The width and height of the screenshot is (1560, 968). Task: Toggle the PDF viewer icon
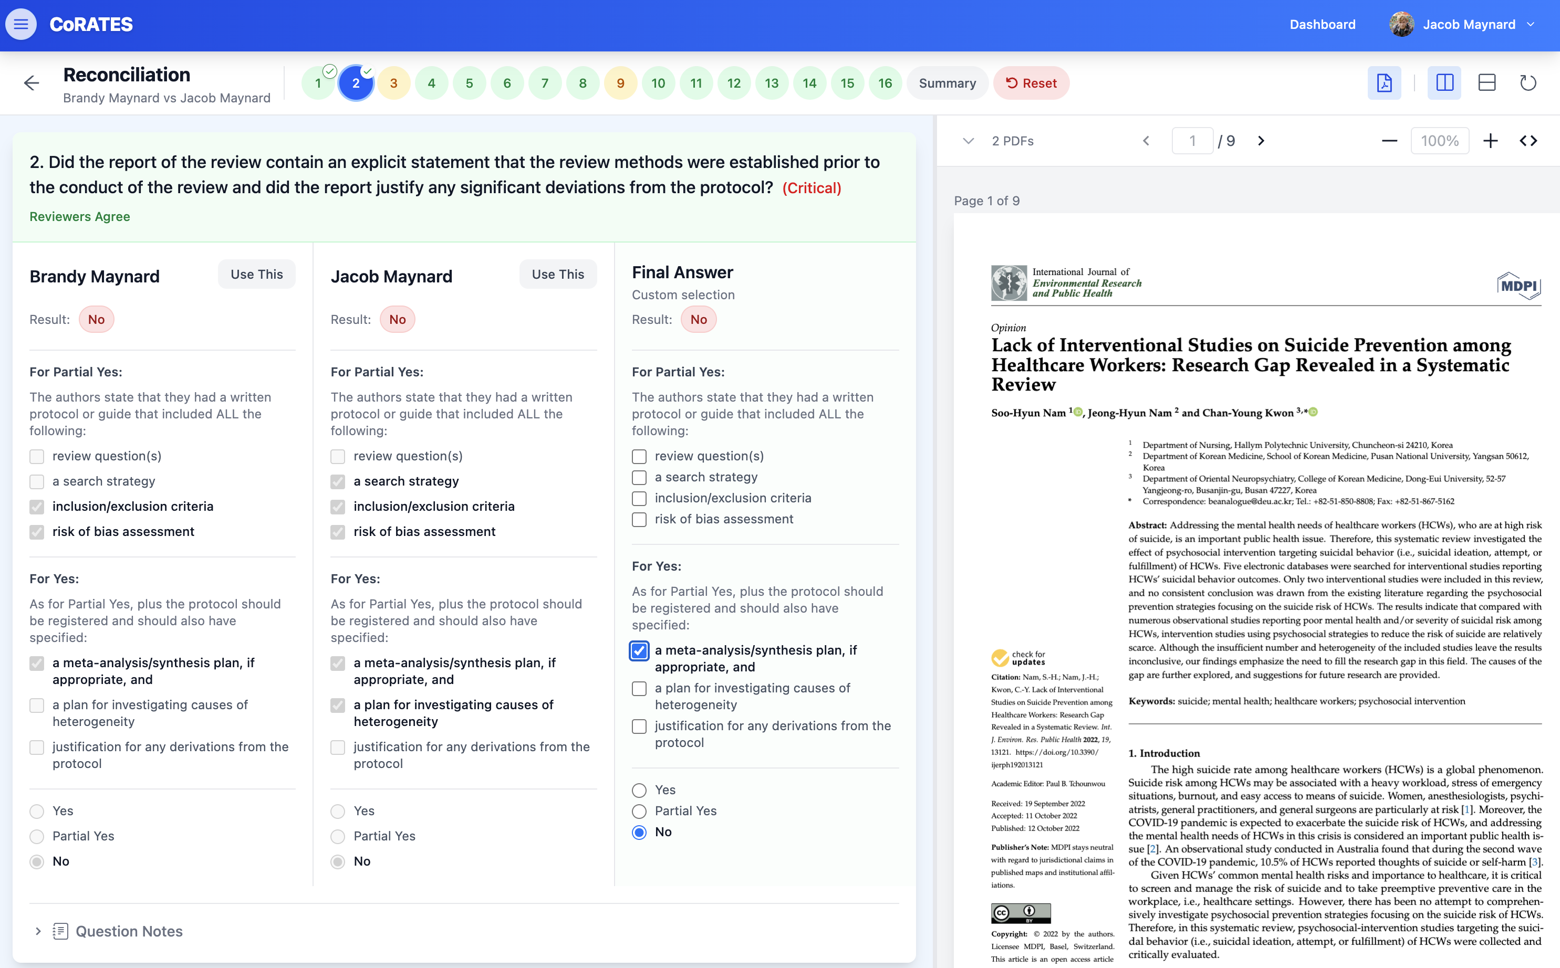[1384, 82]
